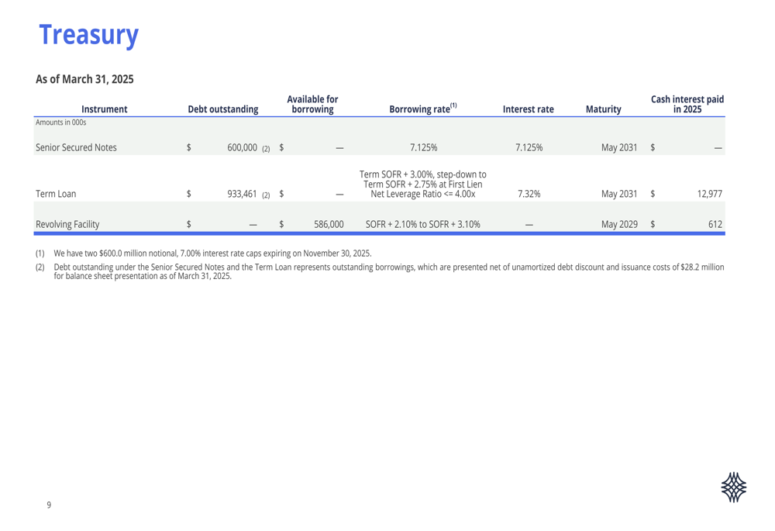Click the "Instrument" column header

tap(105, 109)
